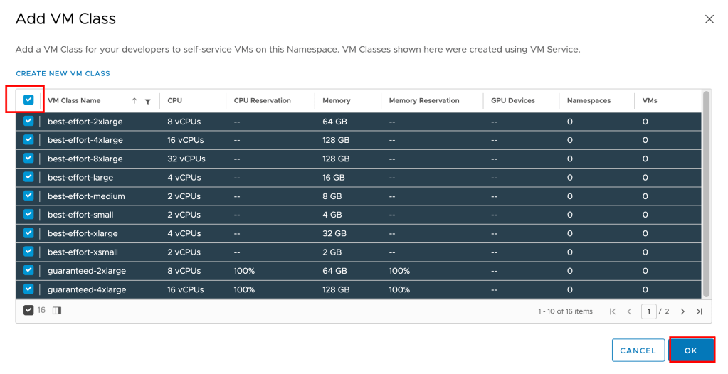Go to the previous page arrow
Screen dimensions: 728x374
pos(629,311)
